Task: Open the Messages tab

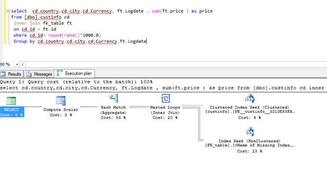Action: click(x=39, y=74)
